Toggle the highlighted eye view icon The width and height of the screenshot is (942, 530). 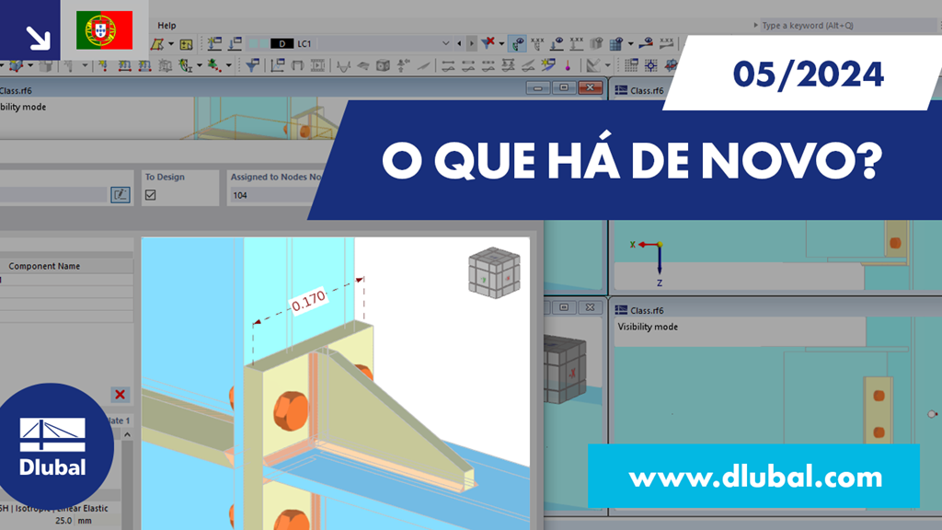517,43
